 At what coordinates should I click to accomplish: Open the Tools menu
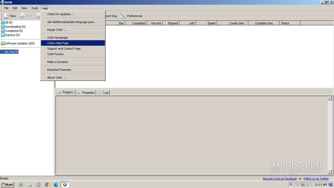(x=35, y=8)
